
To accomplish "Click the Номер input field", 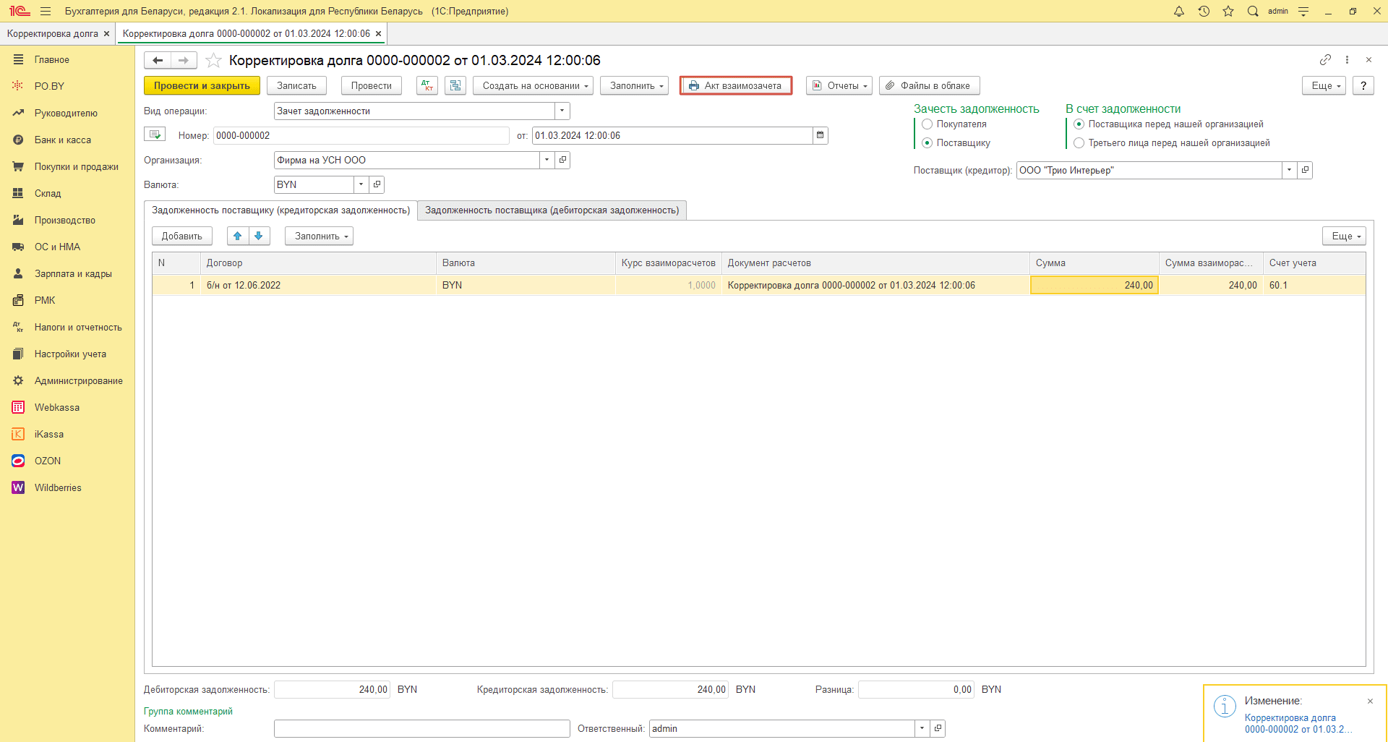I will pyautogui.click(x=361, y=135).
